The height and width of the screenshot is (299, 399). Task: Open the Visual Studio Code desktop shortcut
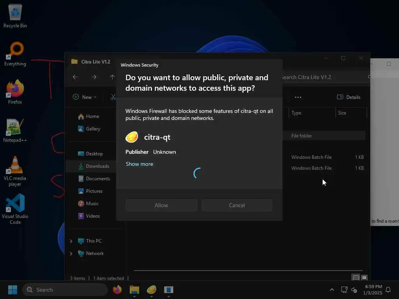15,209
